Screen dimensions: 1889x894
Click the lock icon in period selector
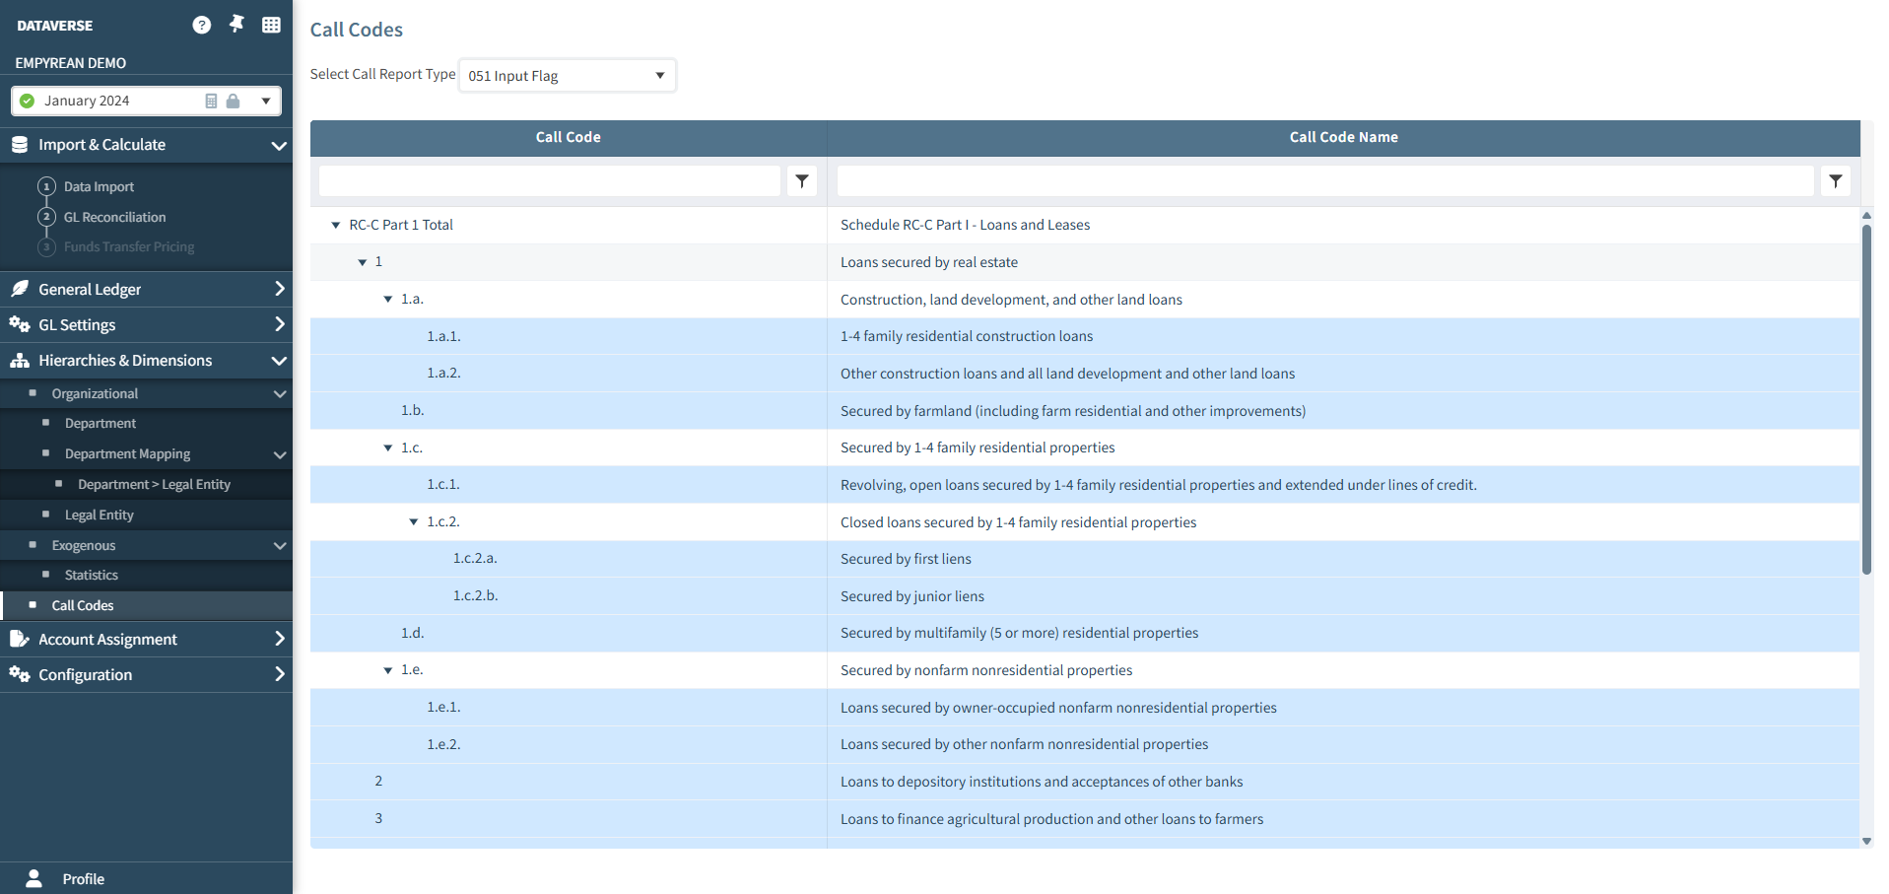click(x=233, y=101)
